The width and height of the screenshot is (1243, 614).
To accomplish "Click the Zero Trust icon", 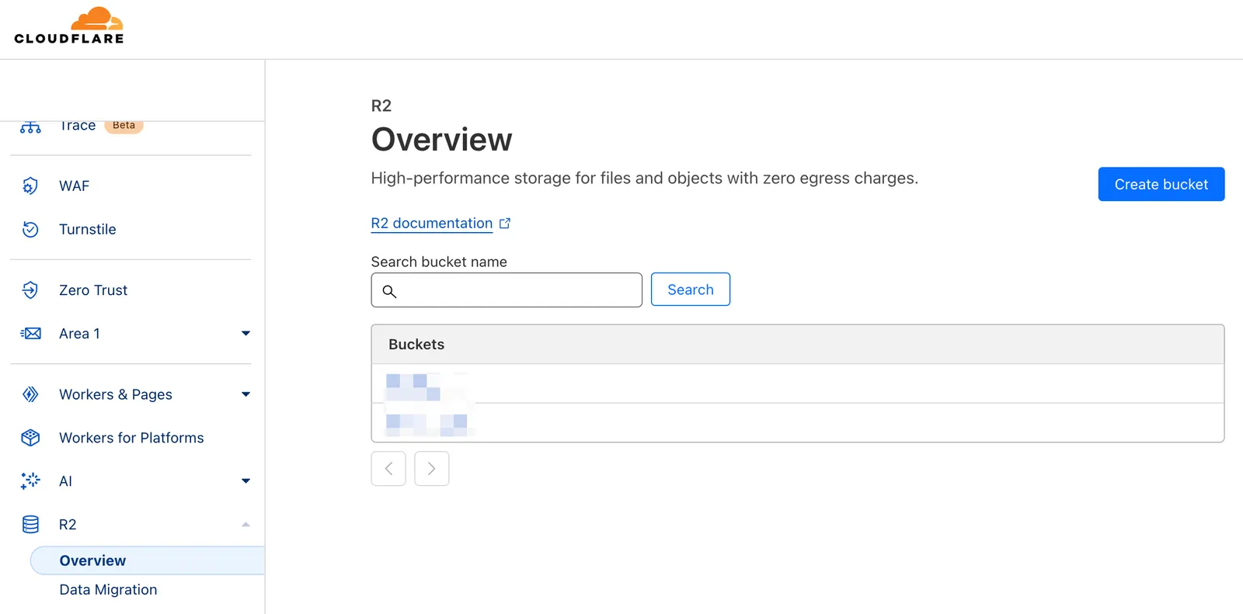I will [x=30, y=290].
